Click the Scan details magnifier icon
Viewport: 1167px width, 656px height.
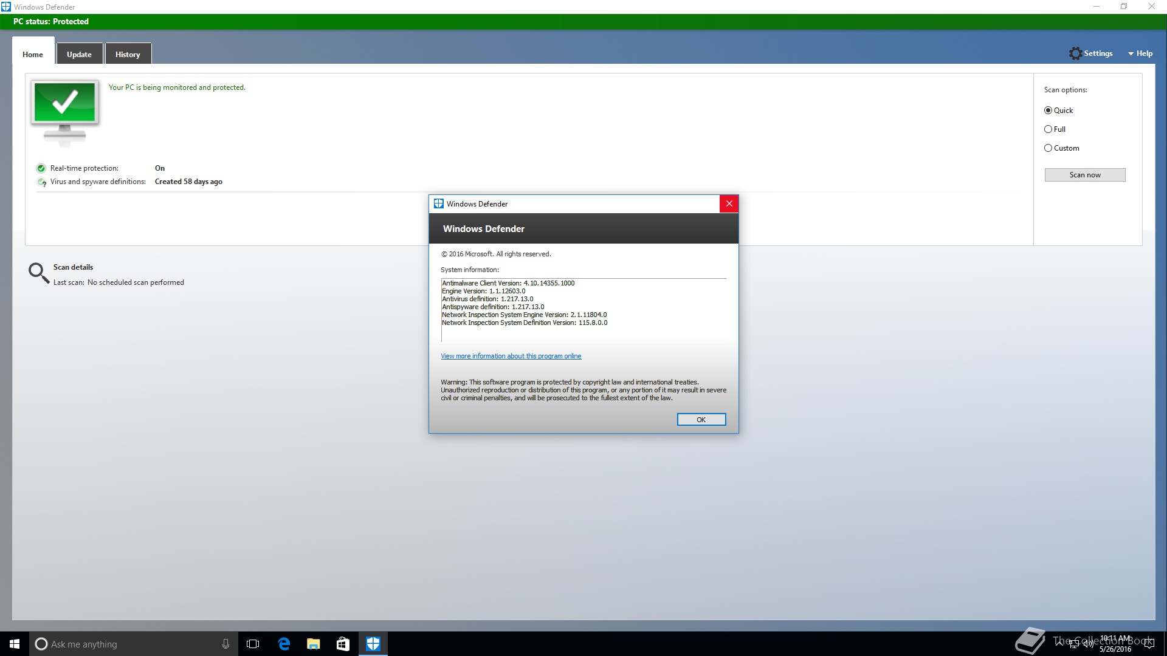point(38,273)
